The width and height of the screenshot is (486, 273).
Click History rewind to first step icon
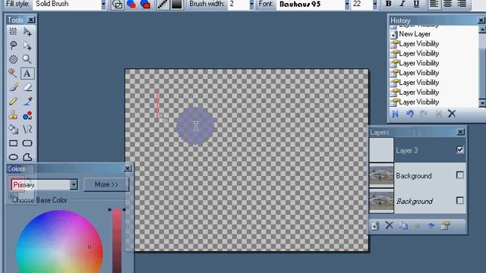[395, 114]
